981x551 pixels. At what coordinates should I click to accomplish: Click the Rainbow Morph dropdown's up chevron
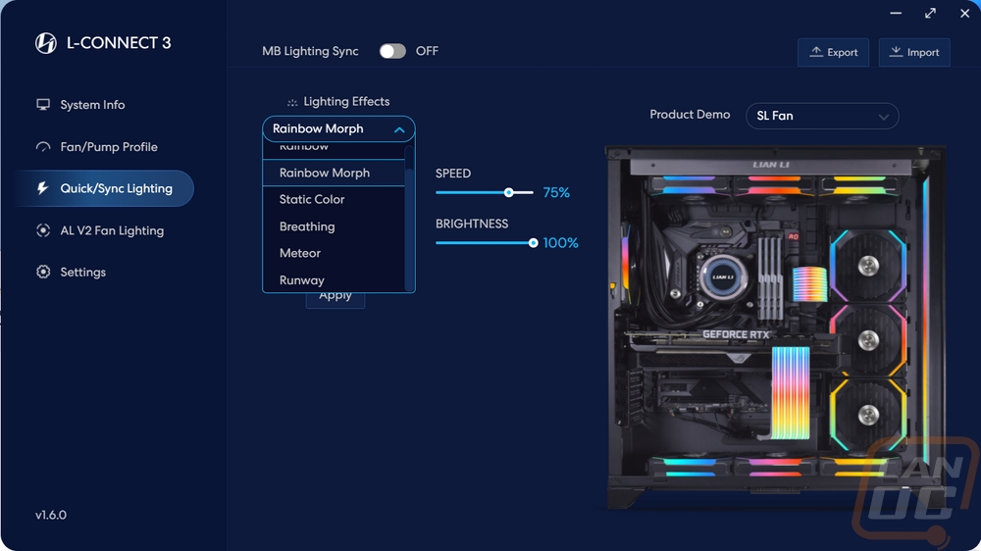(399, 130)
